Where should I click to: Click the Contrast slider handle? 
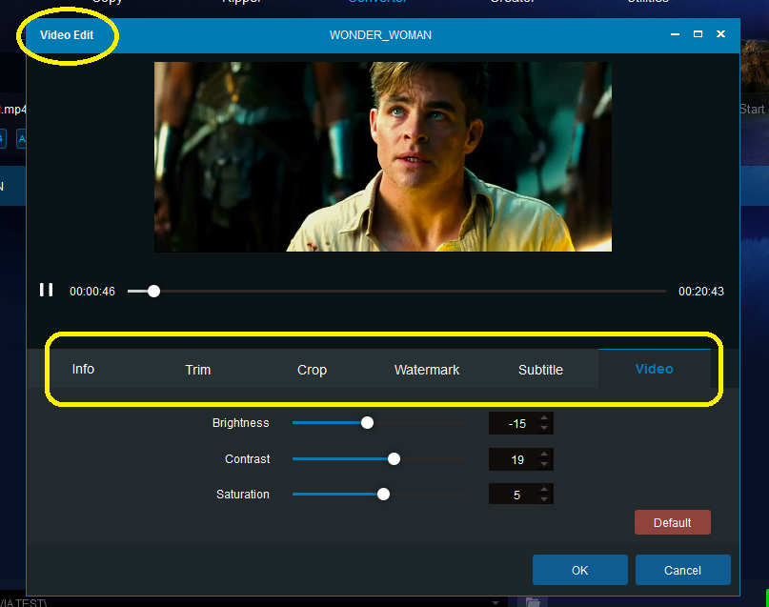pos(394,459)
